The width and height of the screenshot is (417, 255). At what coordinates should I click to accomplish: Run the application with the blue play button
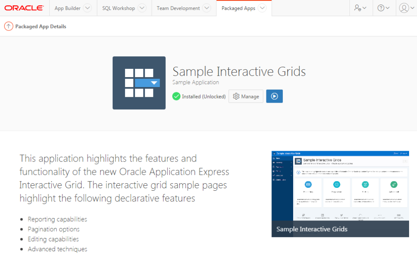(x=274, y=96)
